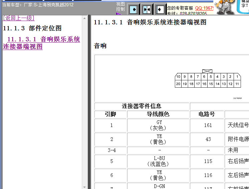Viewport: 249px width, 189px height.
Task: Open 11.1.3.1 音响娱乐系统连接器端视图 link
Action: (41, 43)
